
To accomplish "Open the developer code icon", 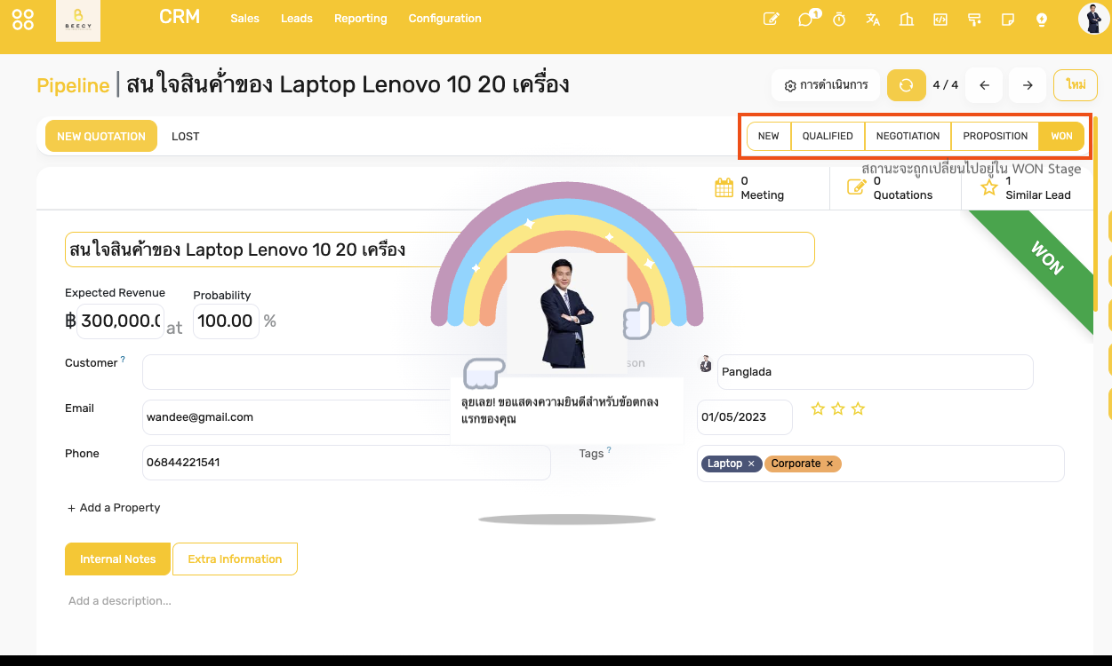I will pyautogui.click(x=940, y=19).
